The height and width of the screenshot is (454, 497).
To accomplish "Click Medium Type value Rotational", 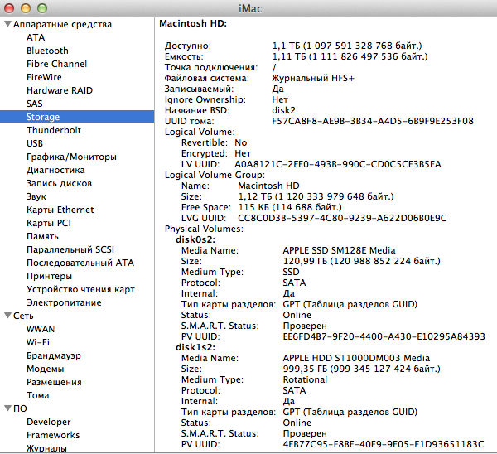I will [305, 379].
